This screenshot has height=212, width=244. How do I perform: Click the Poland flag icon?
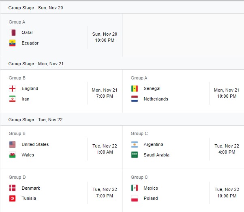[135, 198]
